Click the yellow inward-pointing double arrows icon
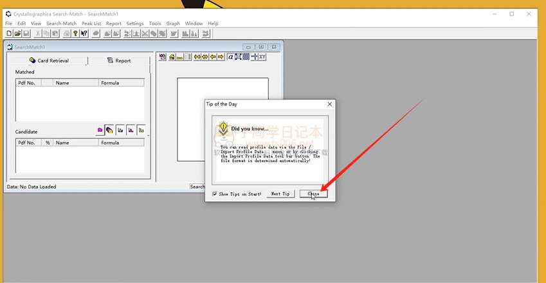Viewport: 546px width, 283px height. [x=197, y=57]
